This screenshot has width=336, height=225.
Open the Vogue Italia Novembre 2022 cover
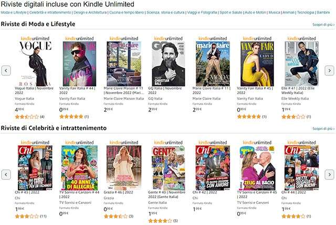coord(35,64)
